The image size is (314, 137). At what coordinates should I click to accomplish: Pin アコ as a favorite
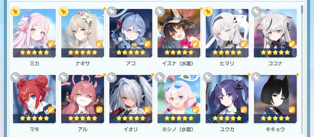[x=112, y=12]
